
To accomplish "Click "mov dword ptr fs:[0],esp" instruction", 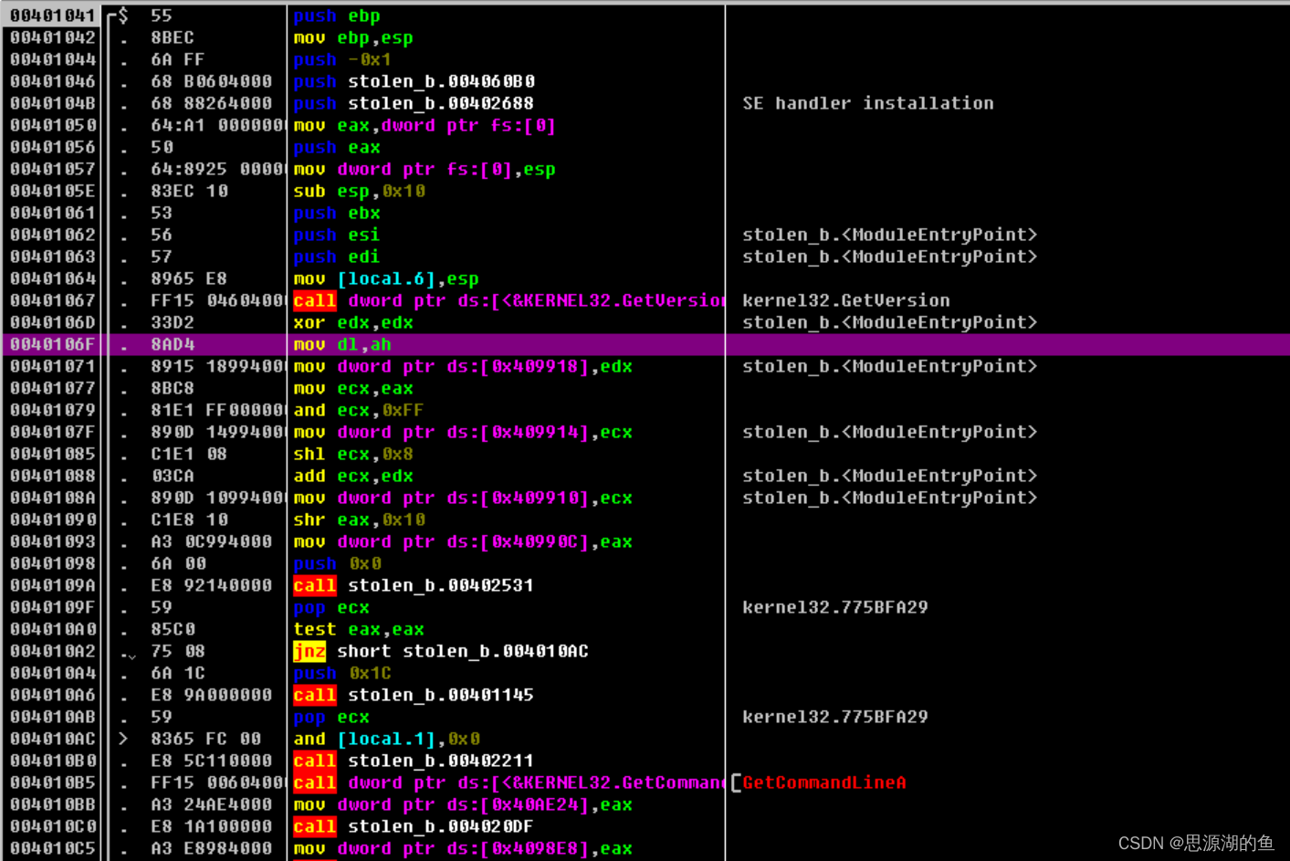I will [x=425, y=169].
